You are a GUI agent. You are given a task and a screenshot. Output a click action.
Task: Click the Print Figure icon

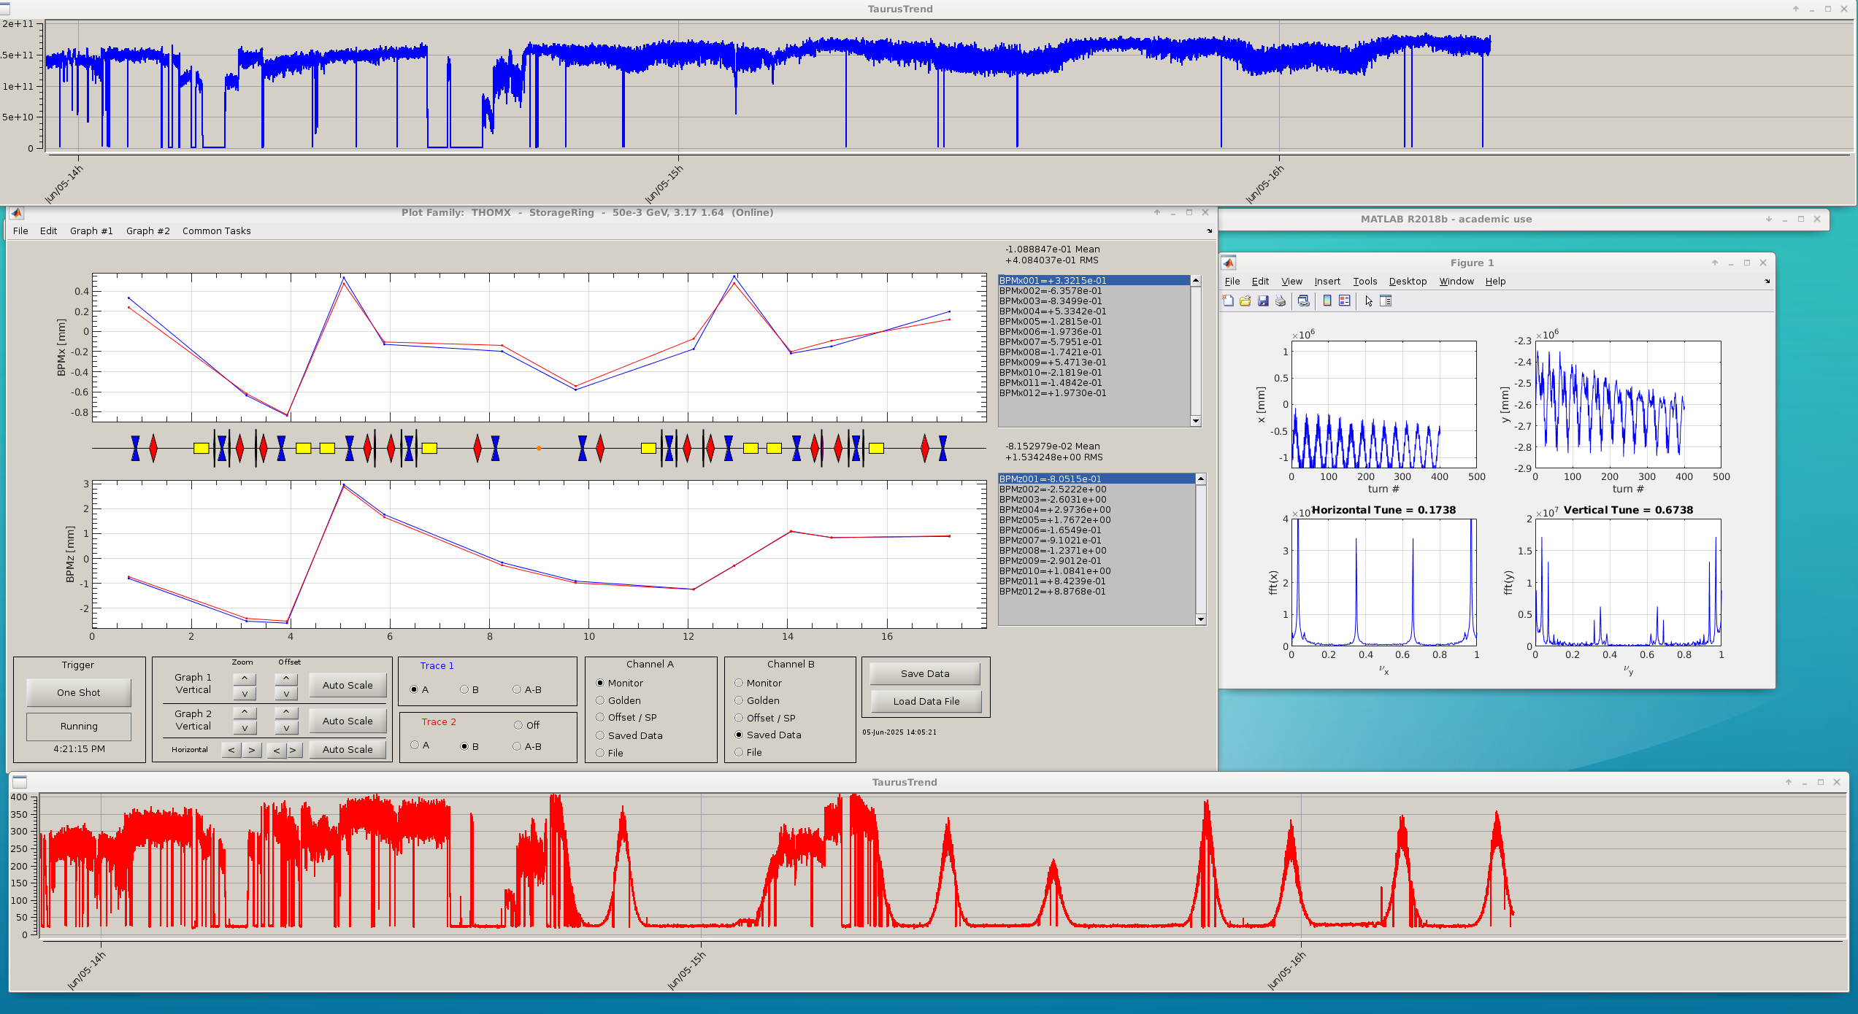point(1281,301)
